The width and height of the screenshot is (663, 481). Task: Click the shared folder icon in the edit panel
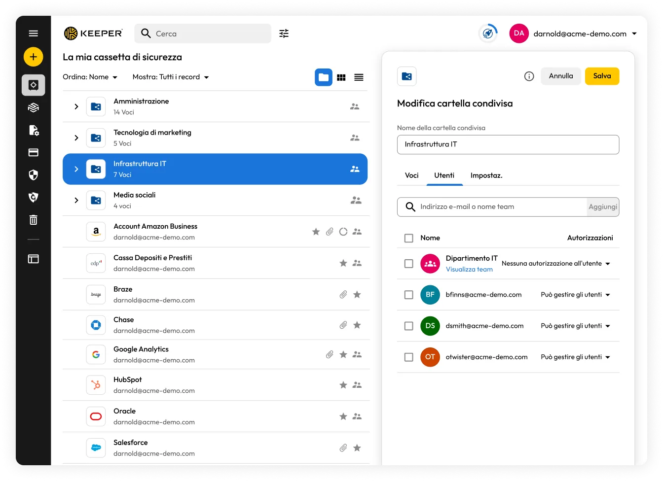[x=407, y=76]
